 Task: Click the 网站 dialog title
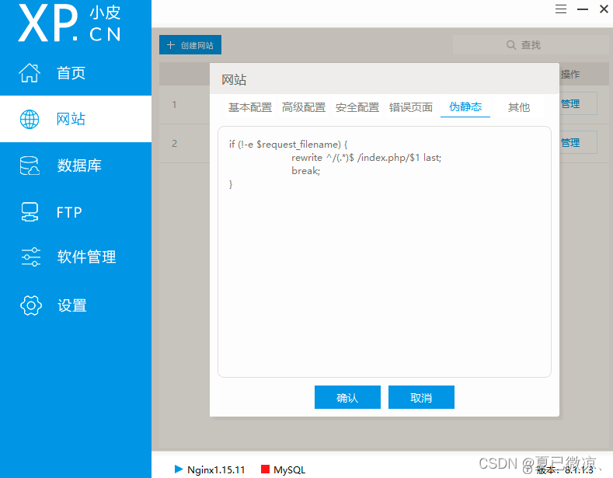click(x=234, y=80)
